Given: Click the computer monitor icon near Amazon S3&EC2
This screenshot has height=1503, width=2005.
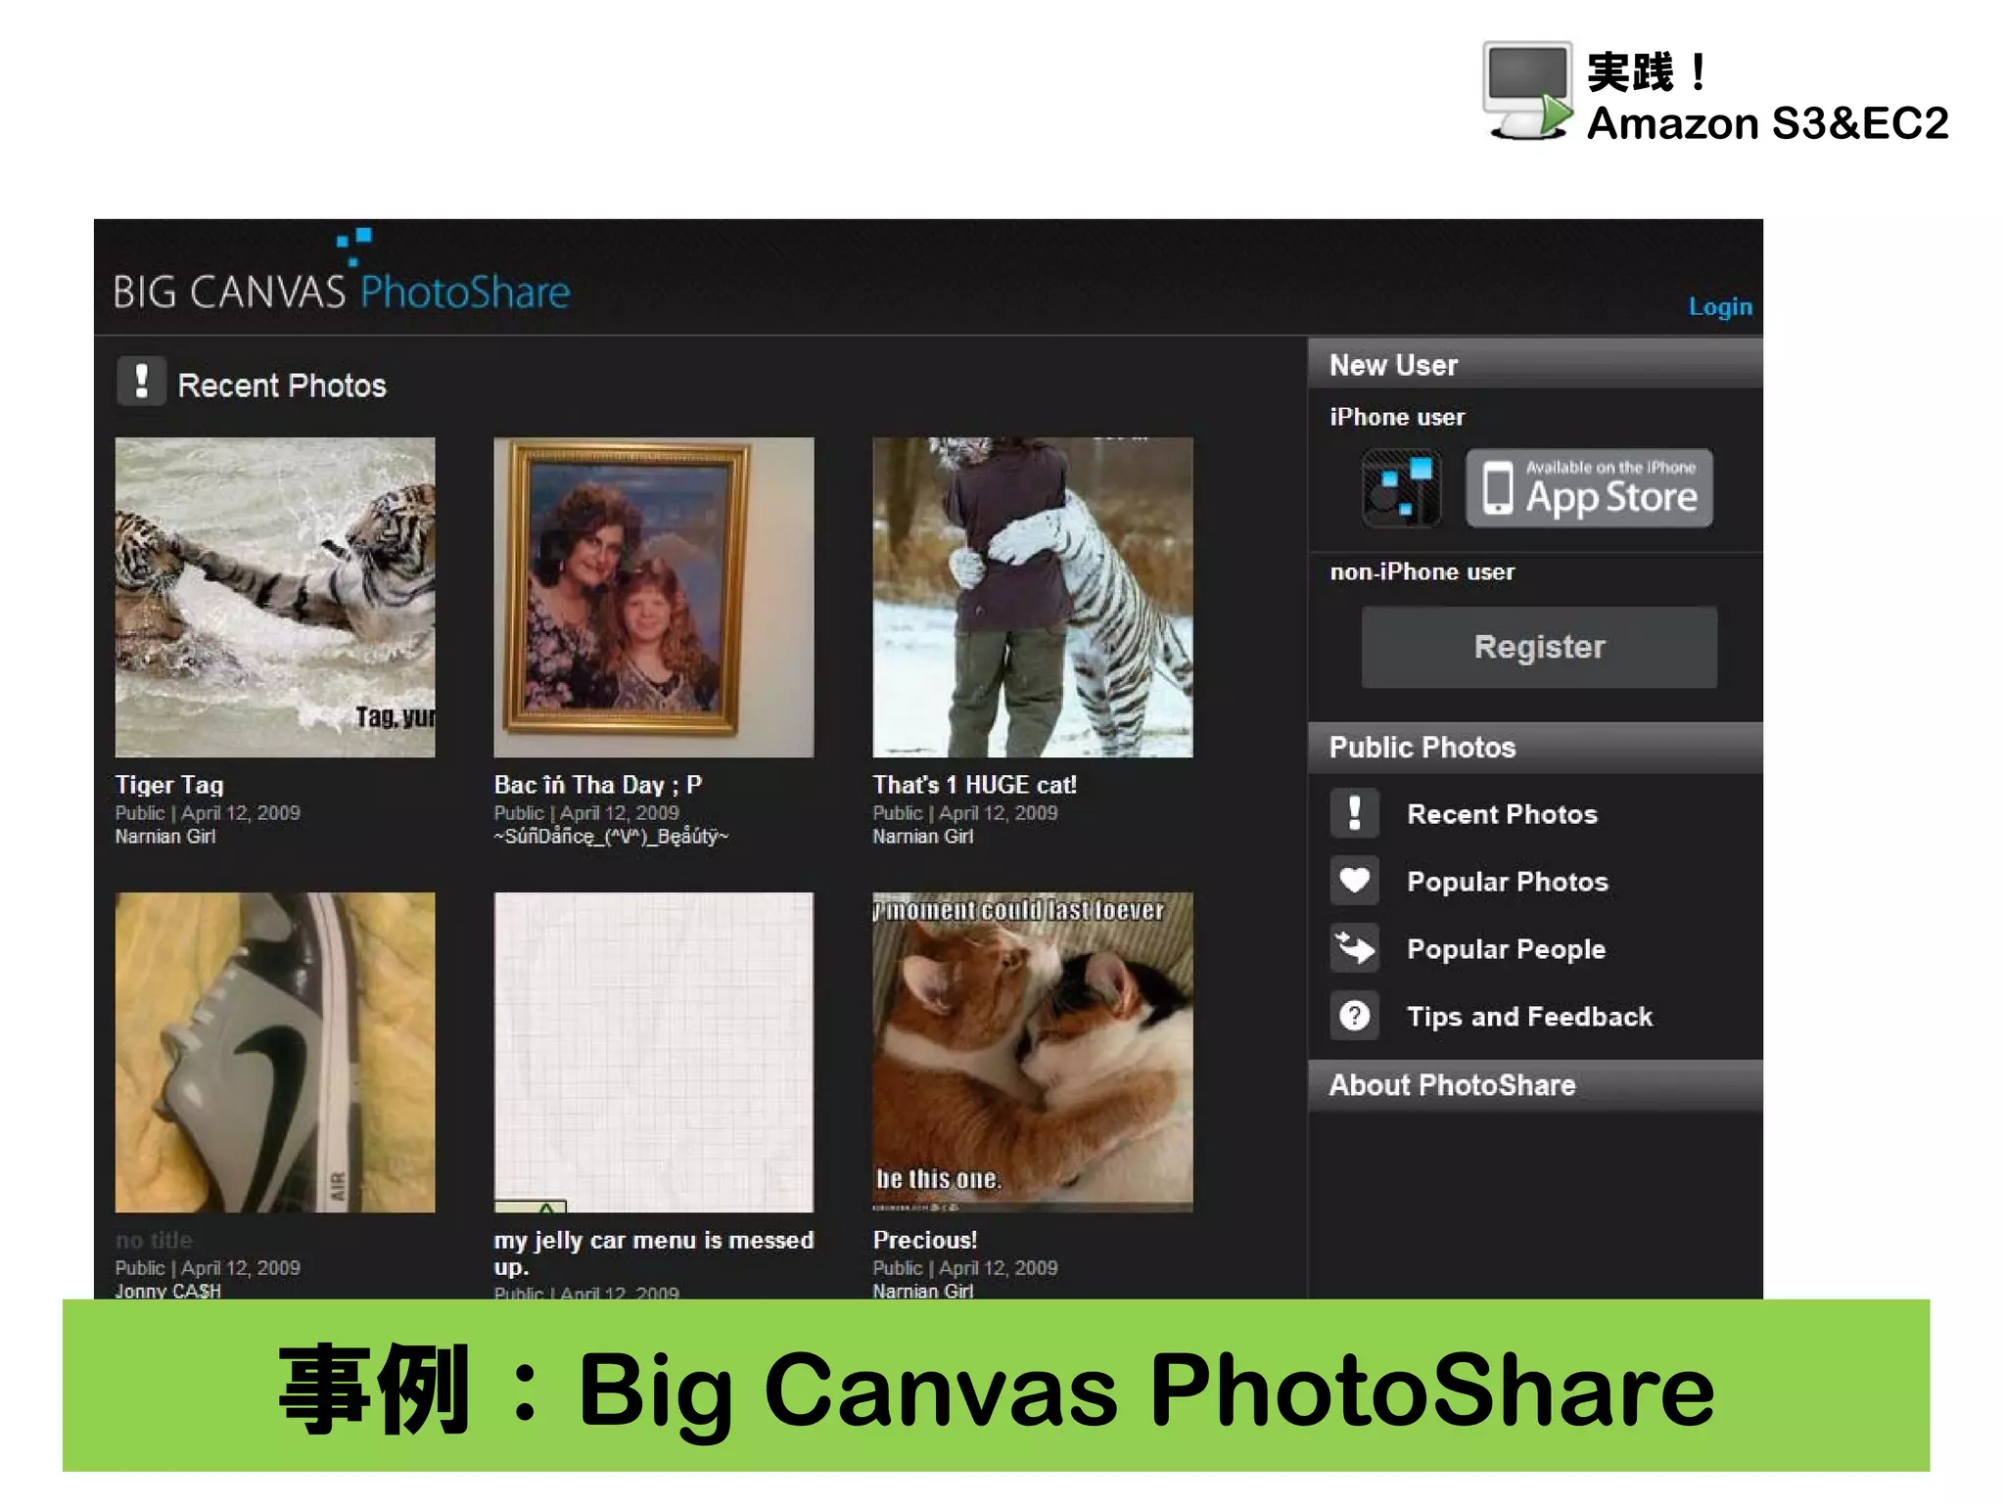Looking at the screenshot, I should pyautogui.click(x=1527, y=91).
